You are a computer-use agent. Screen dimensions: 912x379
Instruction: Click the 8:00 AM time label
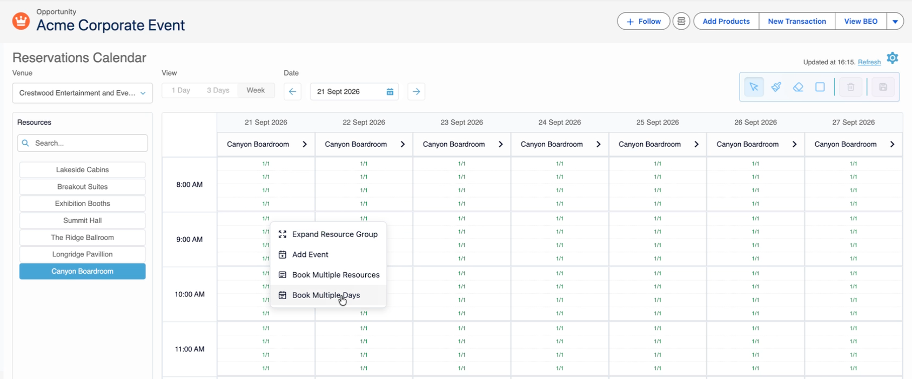point(190,185)
